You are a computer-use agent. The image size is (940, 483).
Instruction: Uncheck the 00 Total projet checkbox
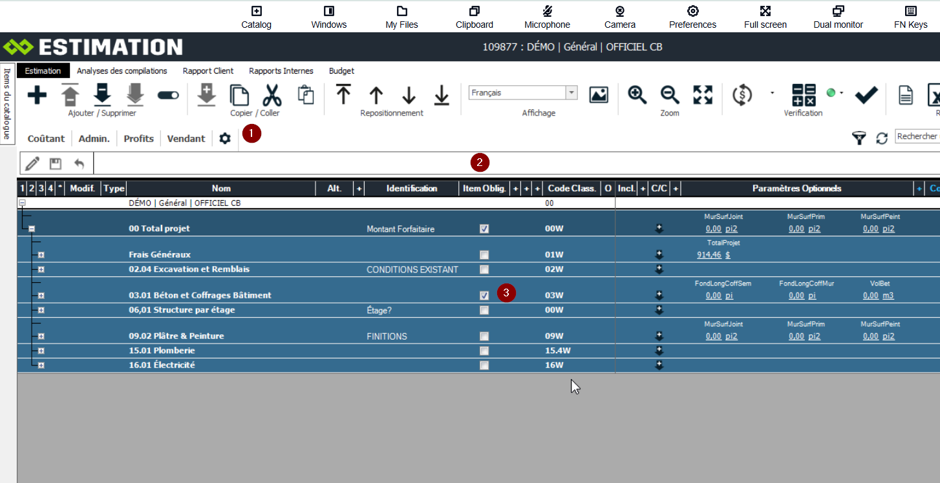tap(484, 229)
